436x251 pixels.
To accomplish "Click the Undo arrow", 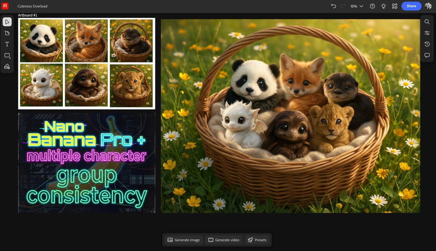I will [x=333, y=6].
